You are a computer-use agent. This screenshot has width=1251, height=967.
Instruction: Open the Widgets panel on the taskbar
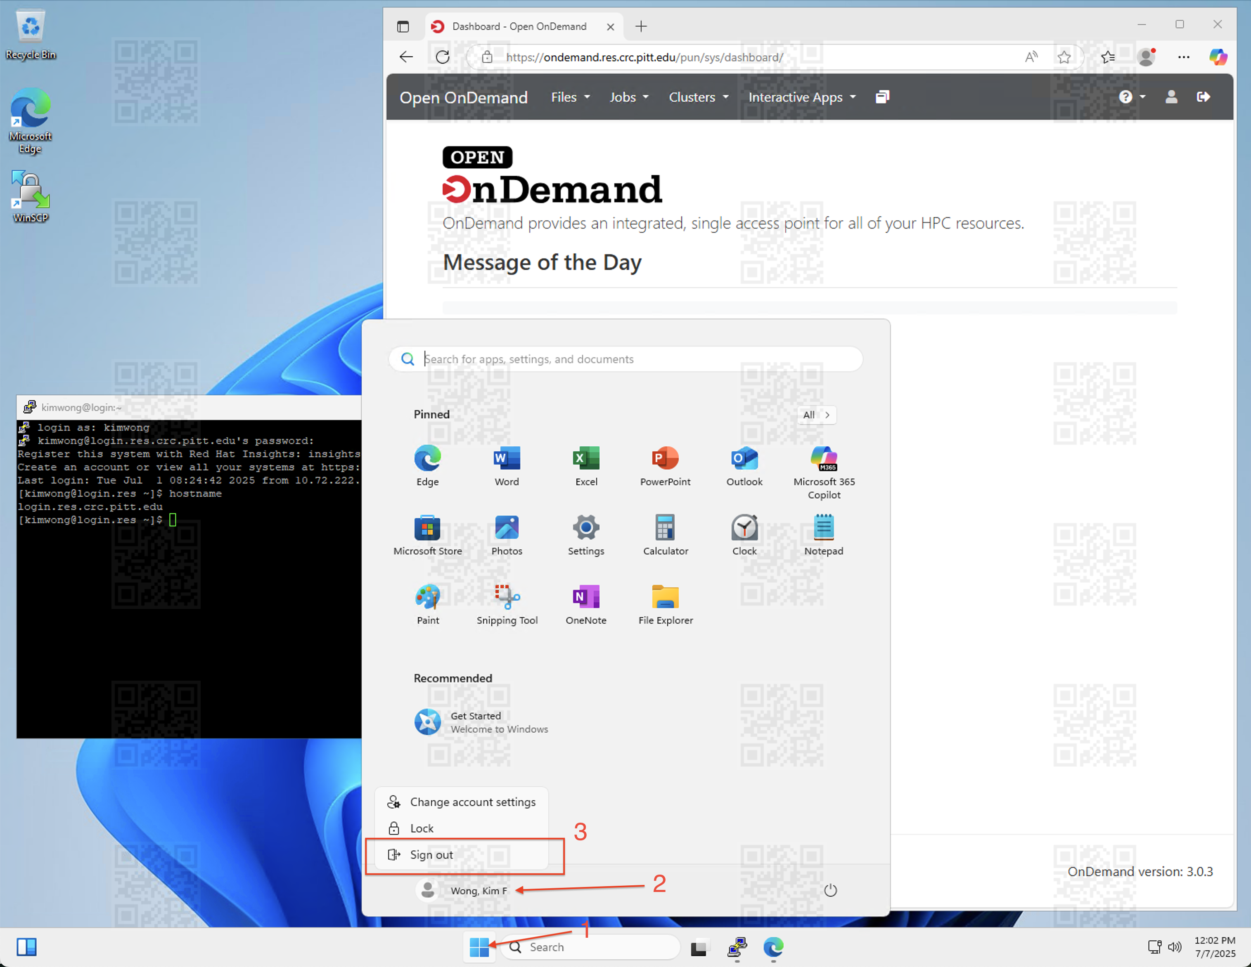tap(26, 947)
